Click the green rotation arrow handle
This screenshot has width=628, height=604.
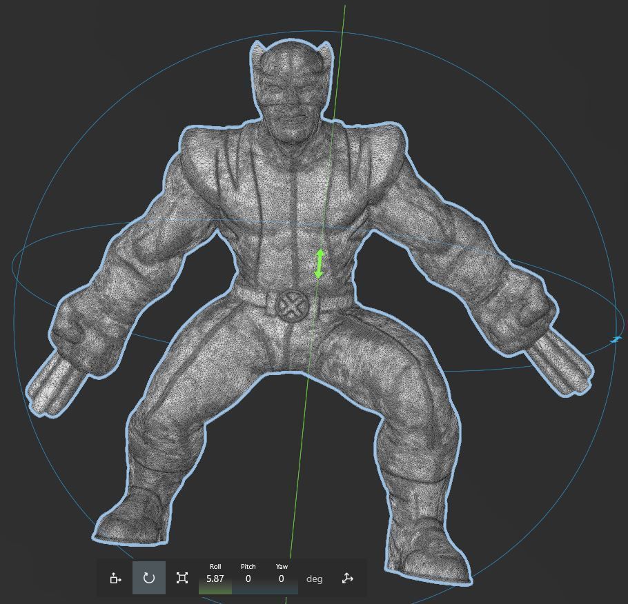point(320,264)
